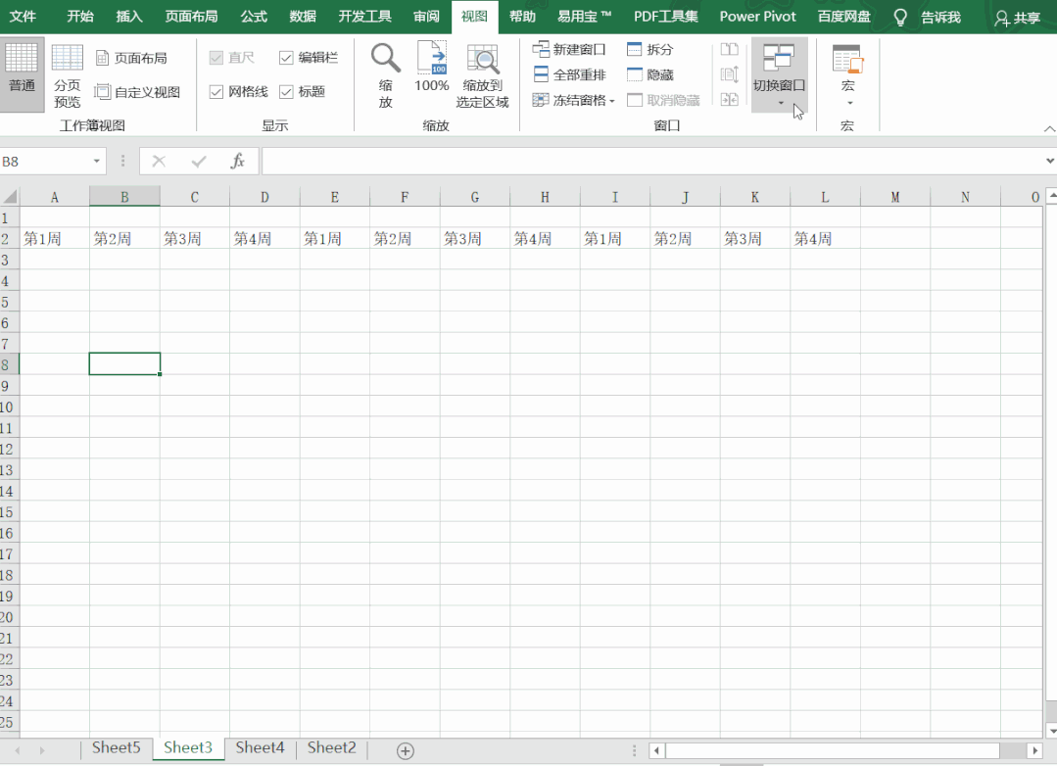Open Page Break Preview (分页预览)
This screenshot has width=1057, height=766.
67,75
